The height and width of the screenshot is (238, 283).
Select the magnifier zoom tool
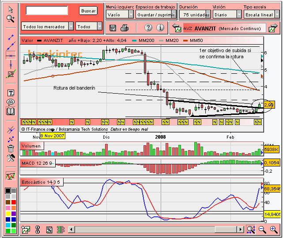(11, 19)
